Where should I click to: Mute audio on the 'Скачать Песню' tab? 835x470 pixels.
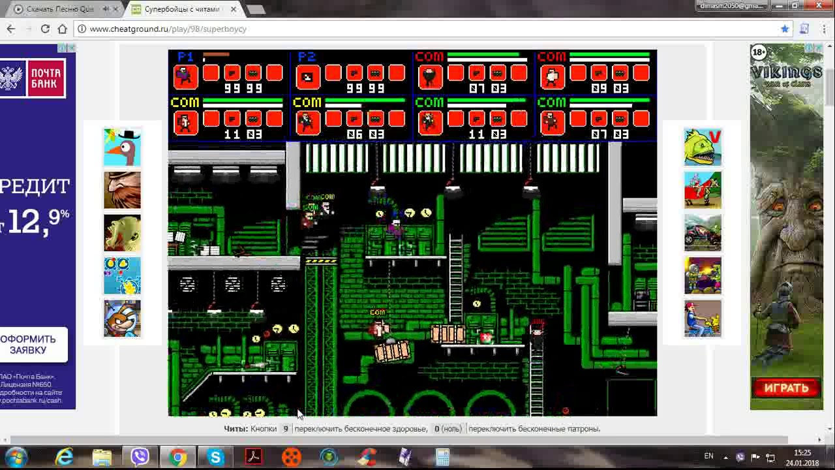tap(106, 9)
